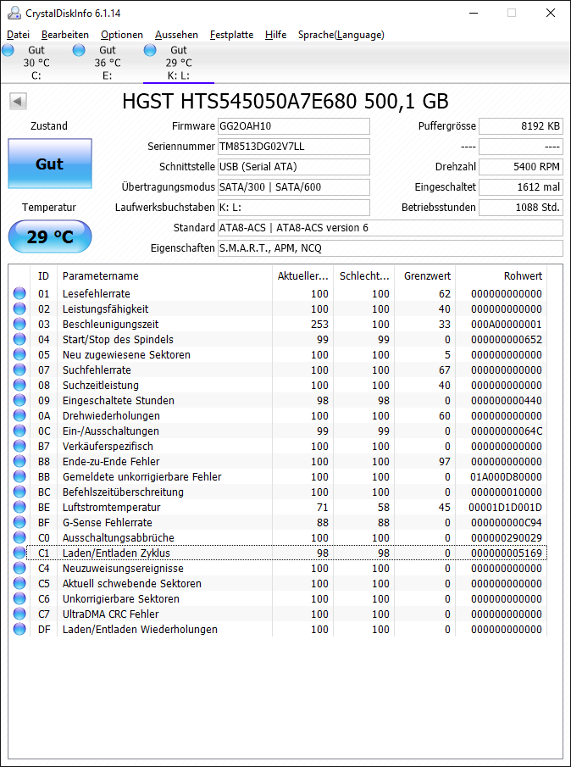571x767 pixels.
Task: Open the Festplatte menu
Action: (232, 35)
